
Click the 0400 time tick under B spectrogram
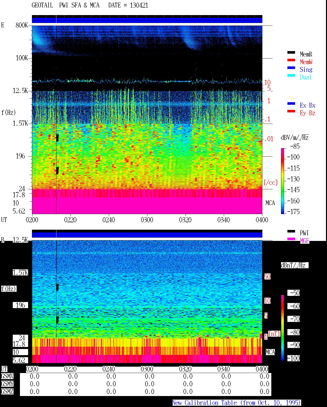262,369
